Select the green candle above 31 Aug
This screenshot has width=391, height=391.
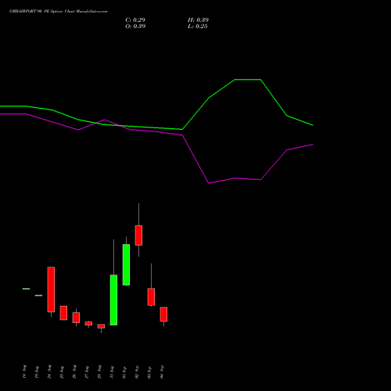tap(113, 300)
